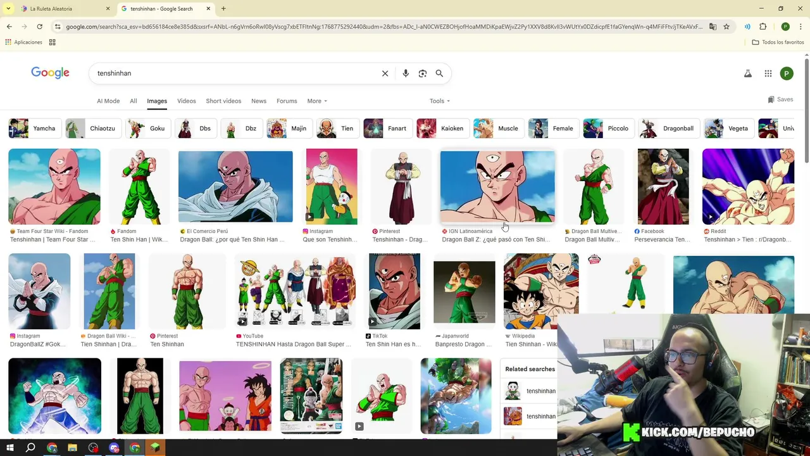Open the Forums tab
The height and width of the screenshot is (456, 810).
coord(287,101)
